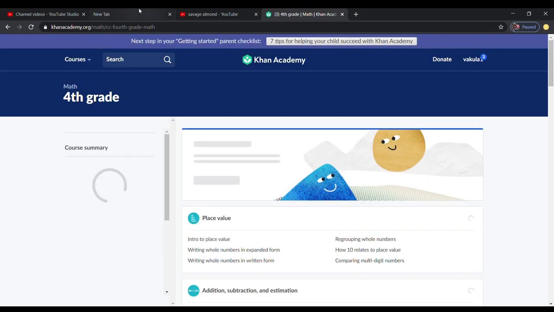Open the Place value unit heading
This screenshot has width=554, height=312.
[216, 218]
